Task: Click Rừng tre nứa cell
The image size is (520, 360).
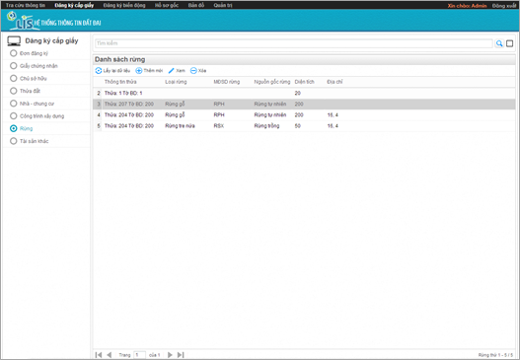Action: click(x=181, y=126)
